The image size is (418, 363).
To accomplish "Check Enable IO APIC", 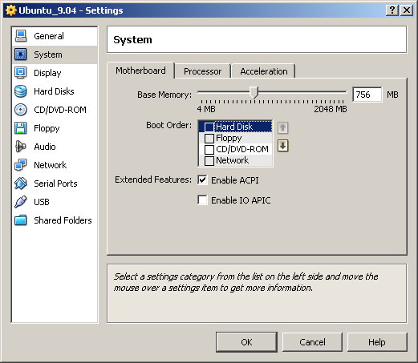I will (202, 200).
